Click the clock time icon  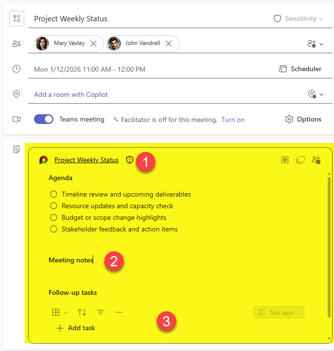(17, 69)
